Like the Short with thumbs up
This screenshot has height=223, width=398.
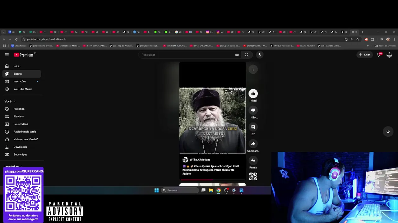[253, 94]
